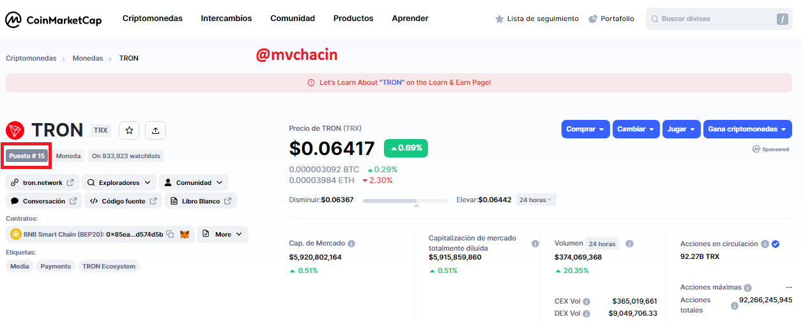Click the market cap value $5,920,802,164
Image resolution: width=803 pixels, height=324 pixels.
(x=316, y=257)
